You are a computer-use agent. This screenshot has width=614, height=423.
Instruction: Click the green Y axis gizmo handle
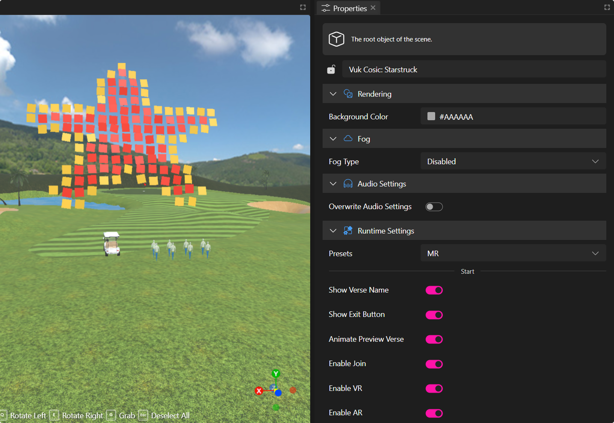[276, 374]
